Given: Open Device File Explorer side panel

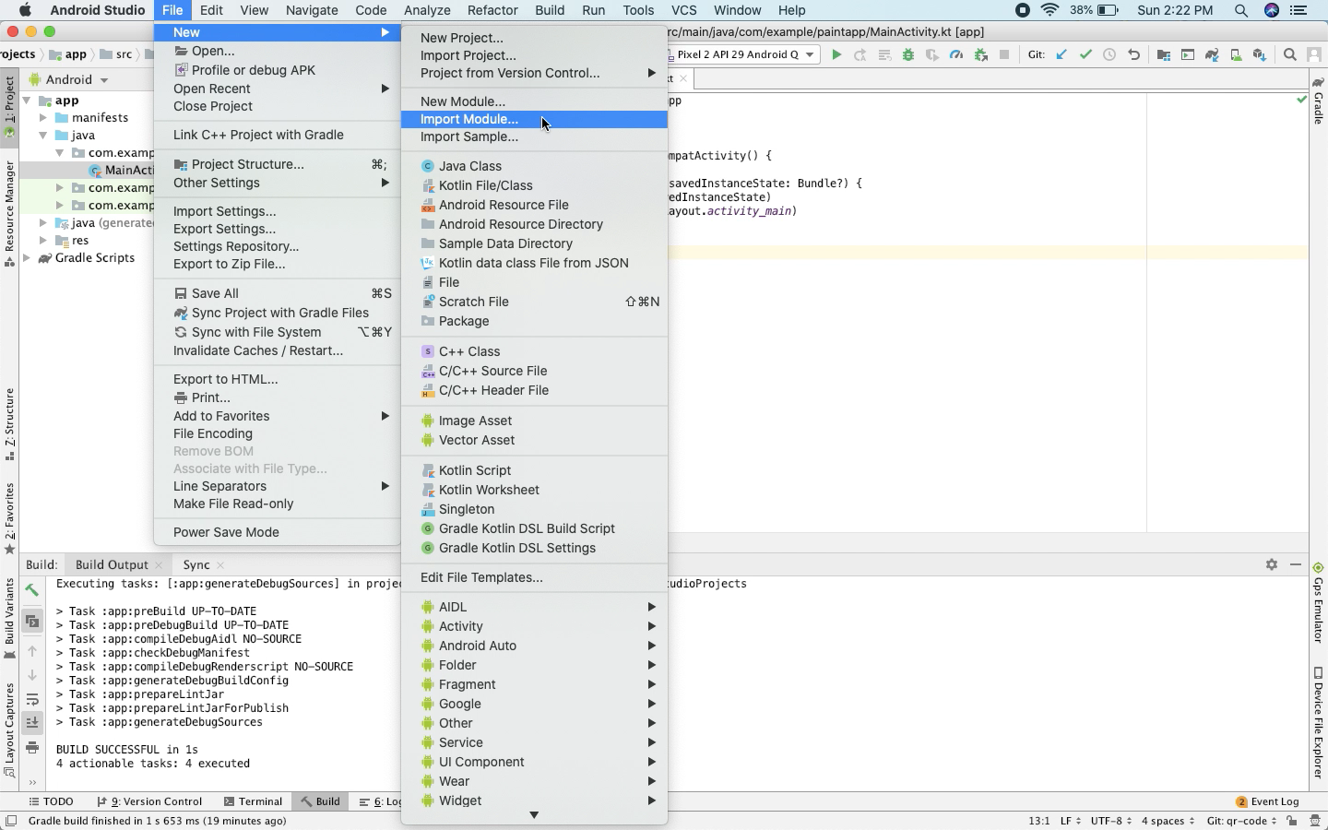Looking at the screenshot, I should [1319, 723].
